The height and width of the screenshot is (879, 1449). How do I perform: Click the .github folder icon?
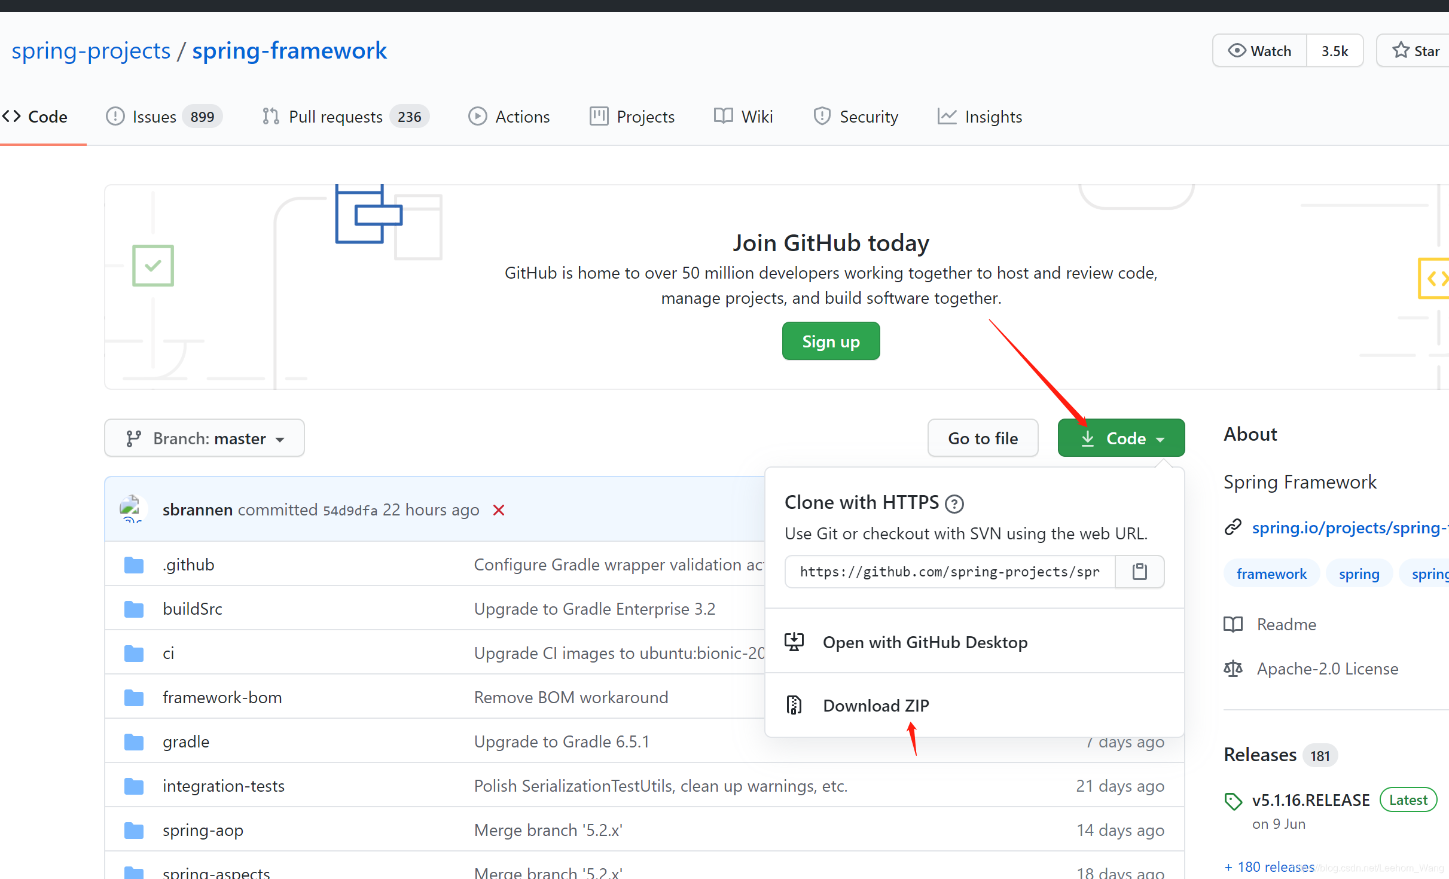(134, 565)
